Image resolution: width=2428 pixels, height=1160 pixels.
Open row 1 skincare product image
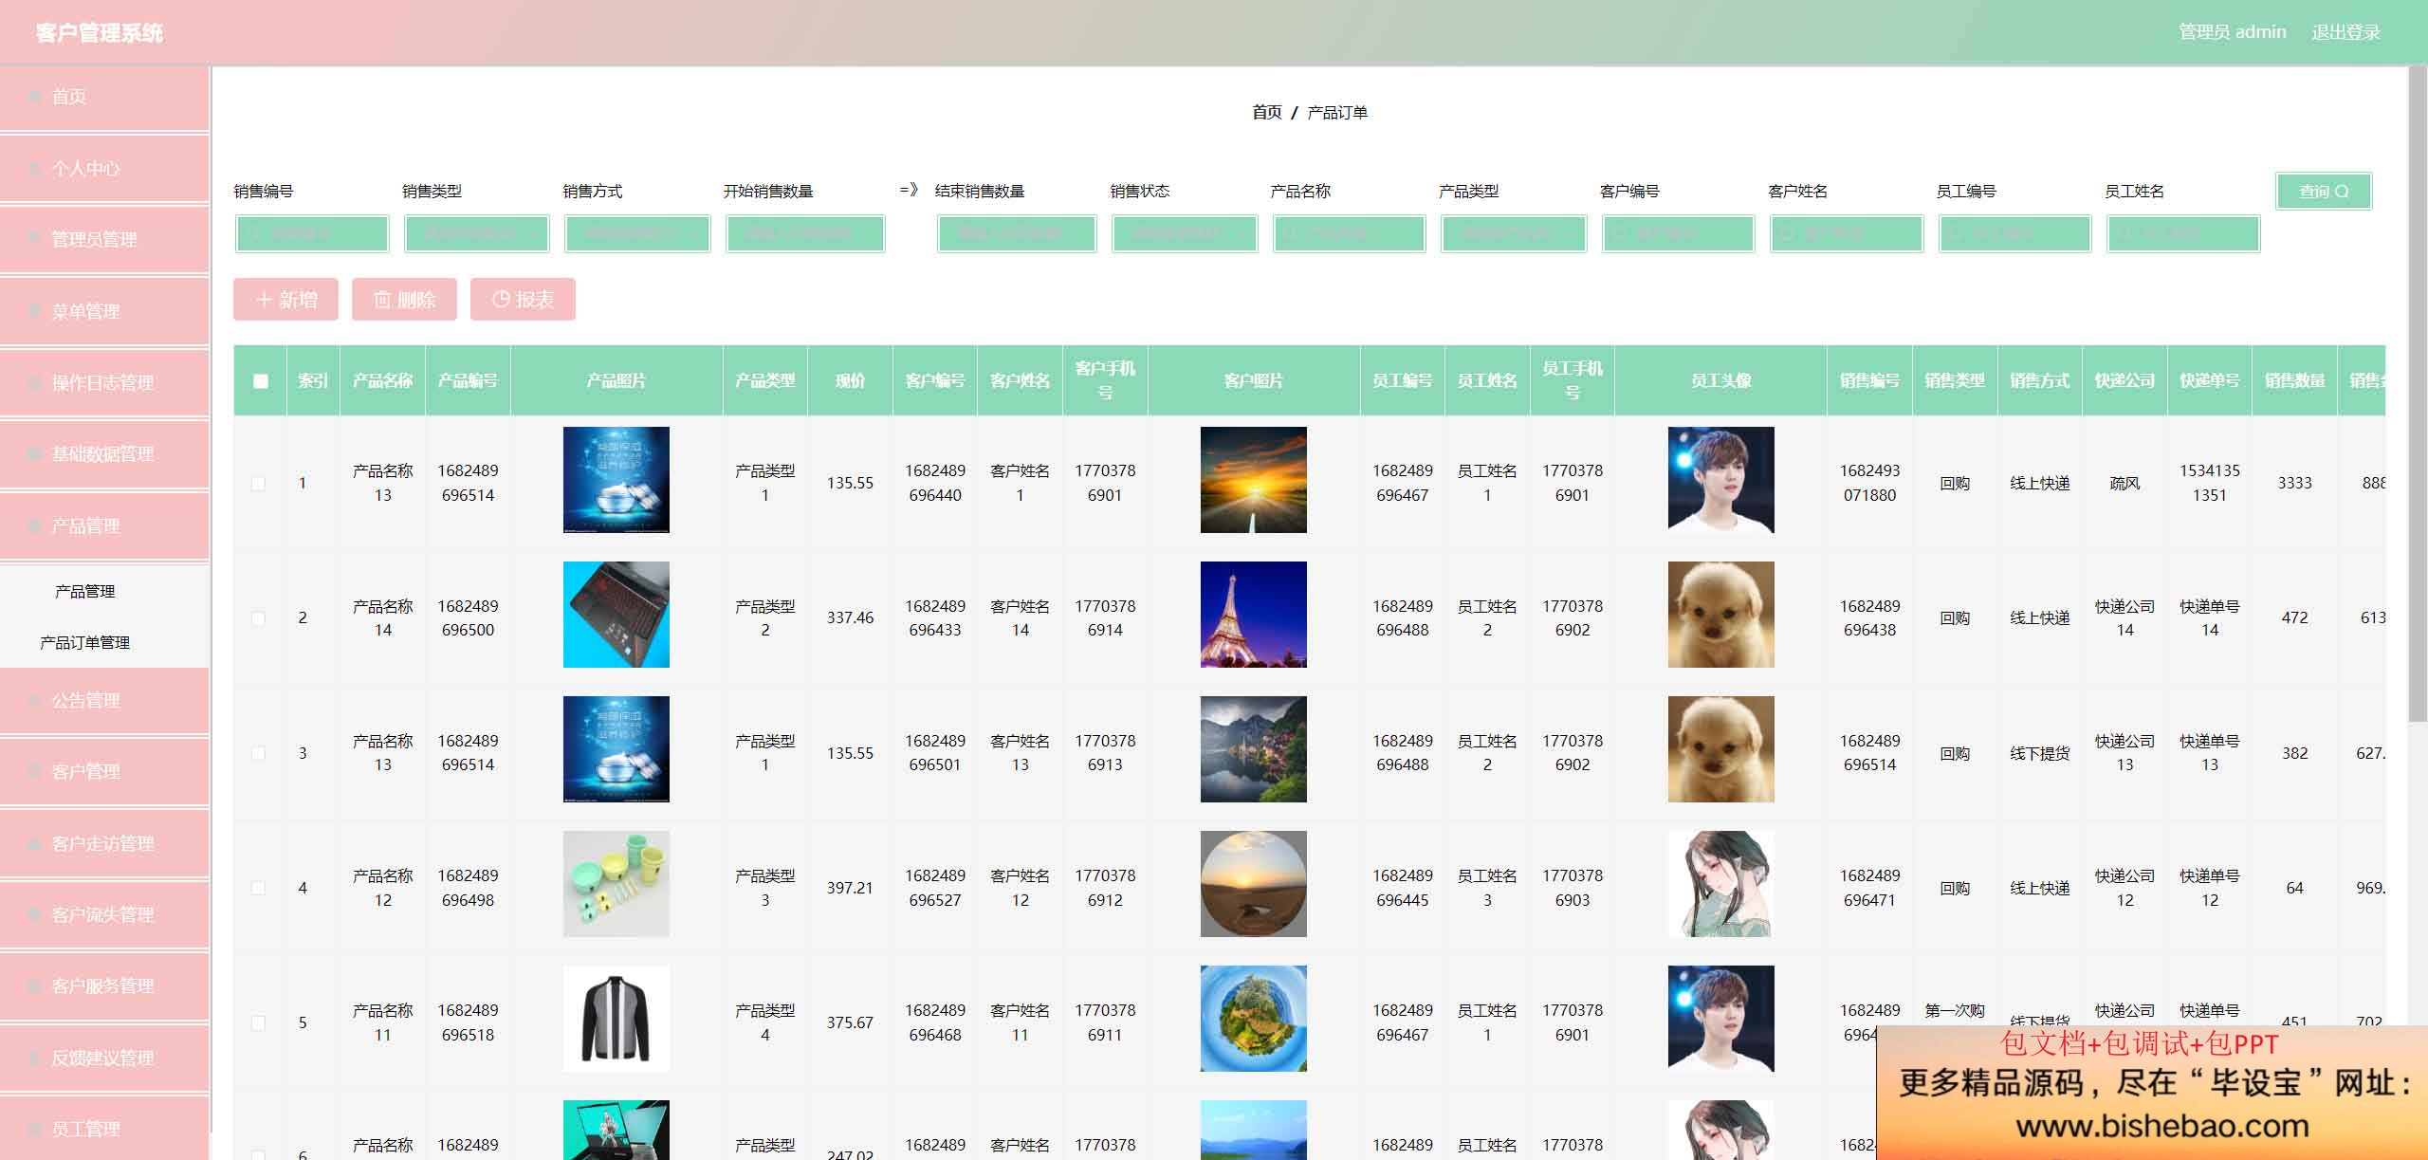(616, 480)
